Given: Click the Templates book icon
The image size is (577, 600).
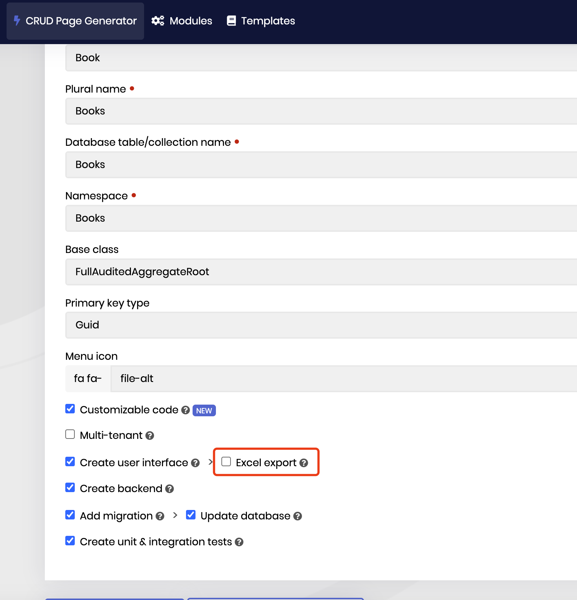Looking at the screenshot, I should (231, 21).
